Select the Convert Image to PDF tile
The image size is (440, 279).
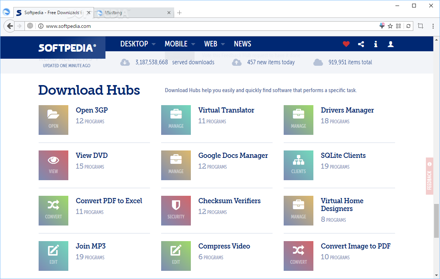tap(298, 256)
